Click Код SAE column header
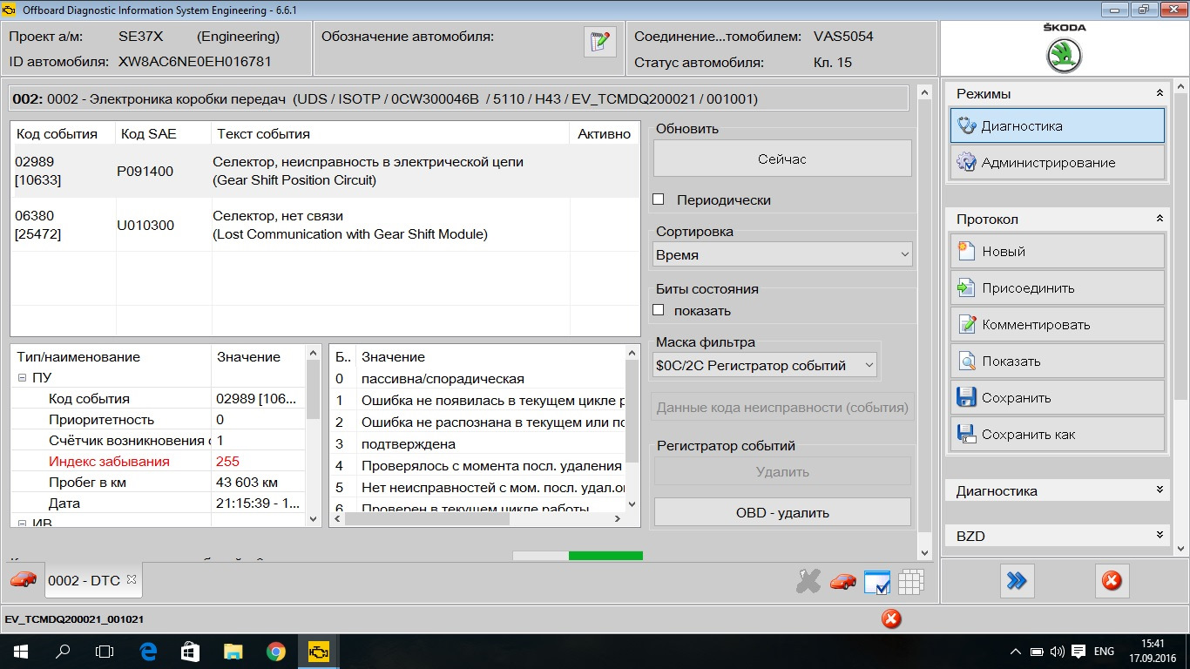This screenshot has height=669, width=1190. pos(164,133)
